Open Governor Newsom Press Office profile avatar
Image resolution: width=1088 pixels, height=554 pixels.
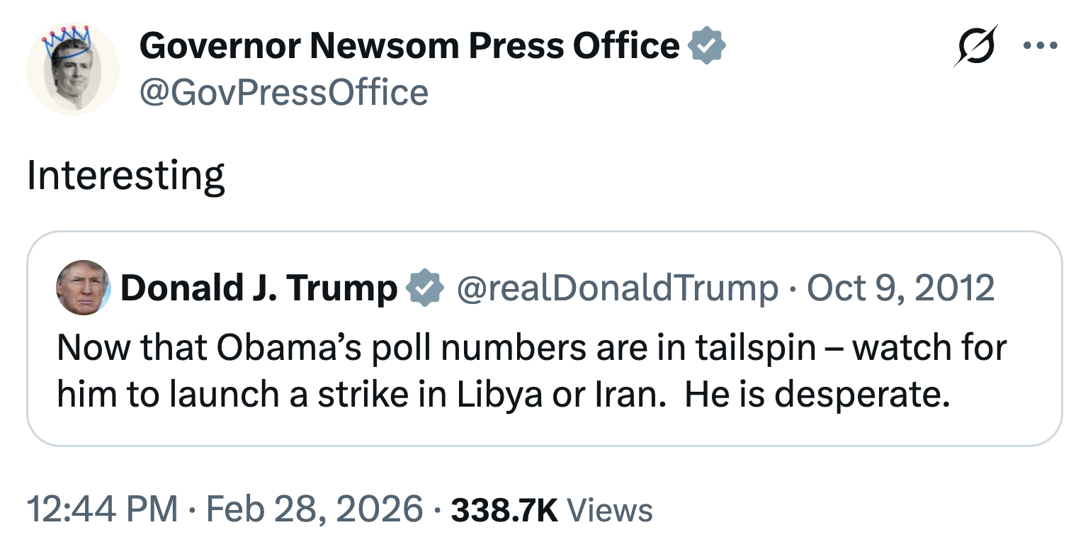tap(73, 69)
